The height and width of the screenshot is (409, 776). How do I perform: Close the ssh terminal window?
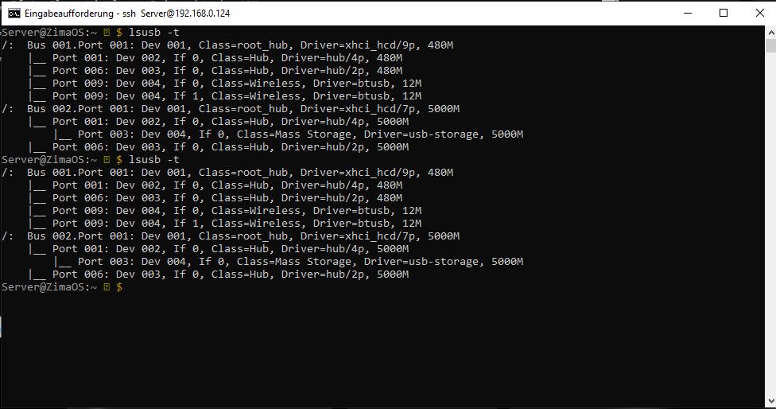[758, 13]
